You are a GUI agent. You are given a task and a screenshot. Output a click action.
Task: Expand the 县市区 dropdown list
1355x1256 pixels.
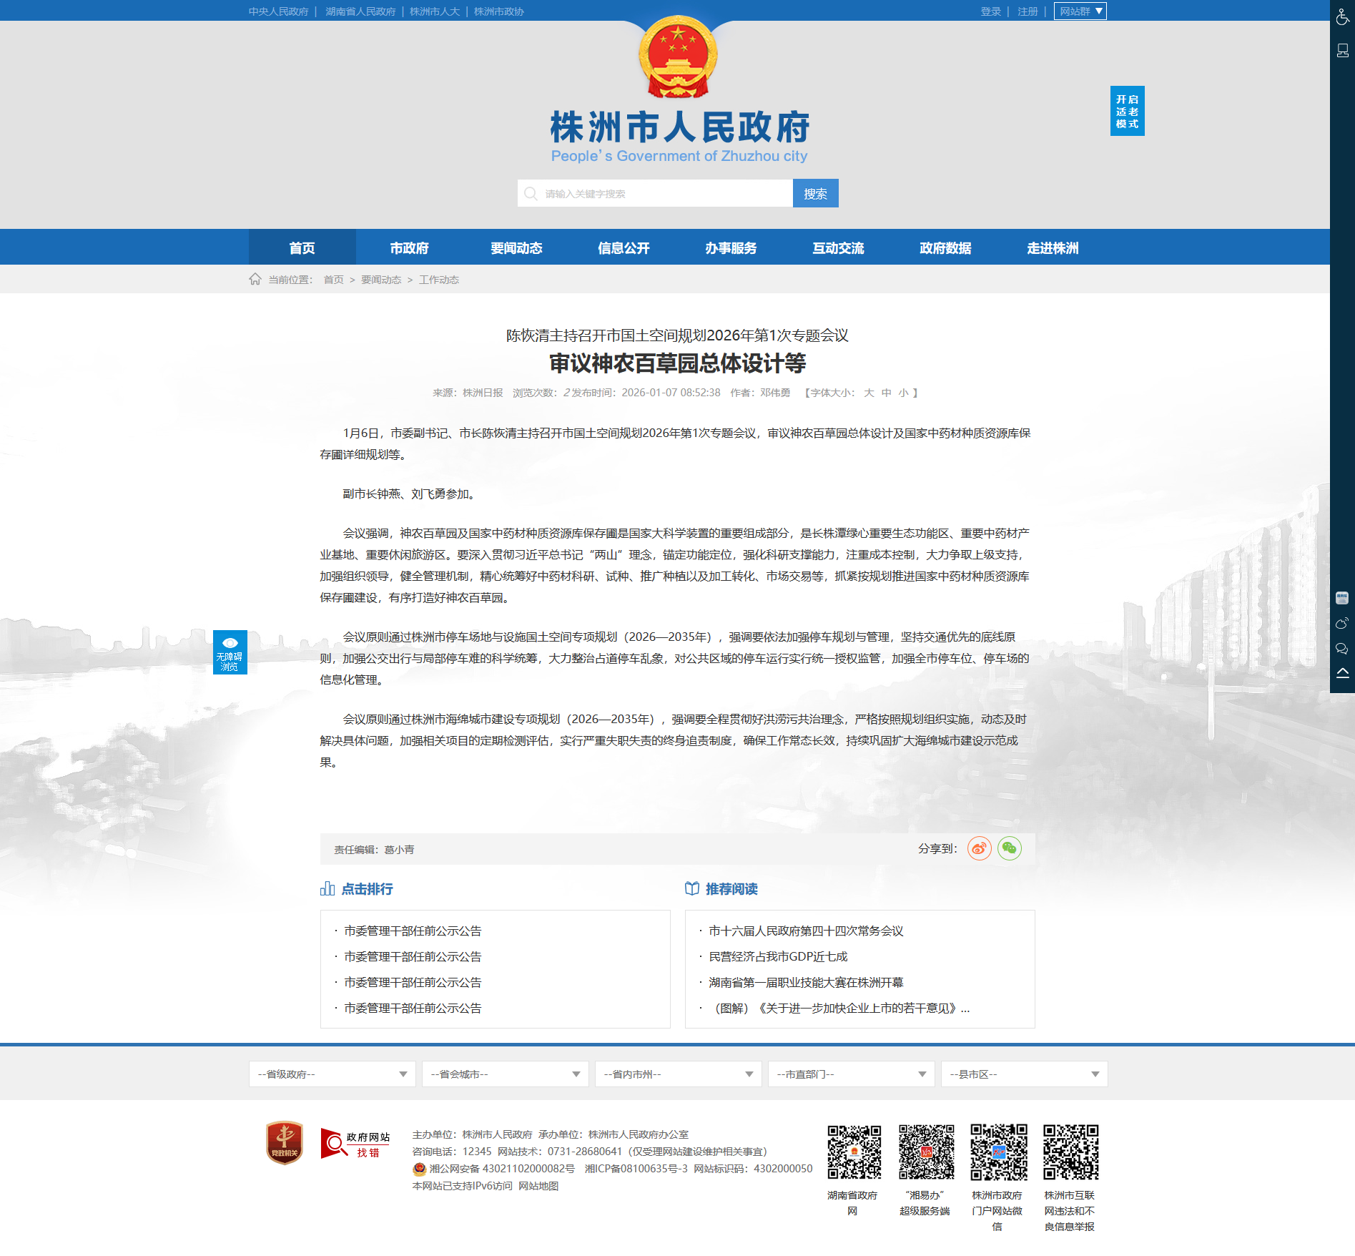(x=1024, y=1074)
